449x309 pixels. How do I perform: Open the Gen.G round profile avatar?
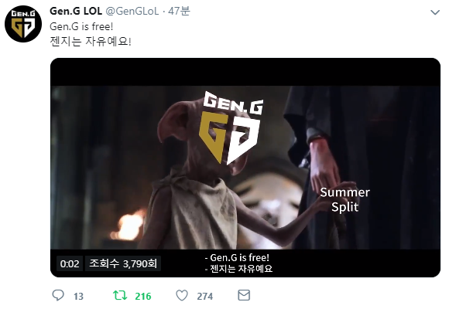coord(23,24)
